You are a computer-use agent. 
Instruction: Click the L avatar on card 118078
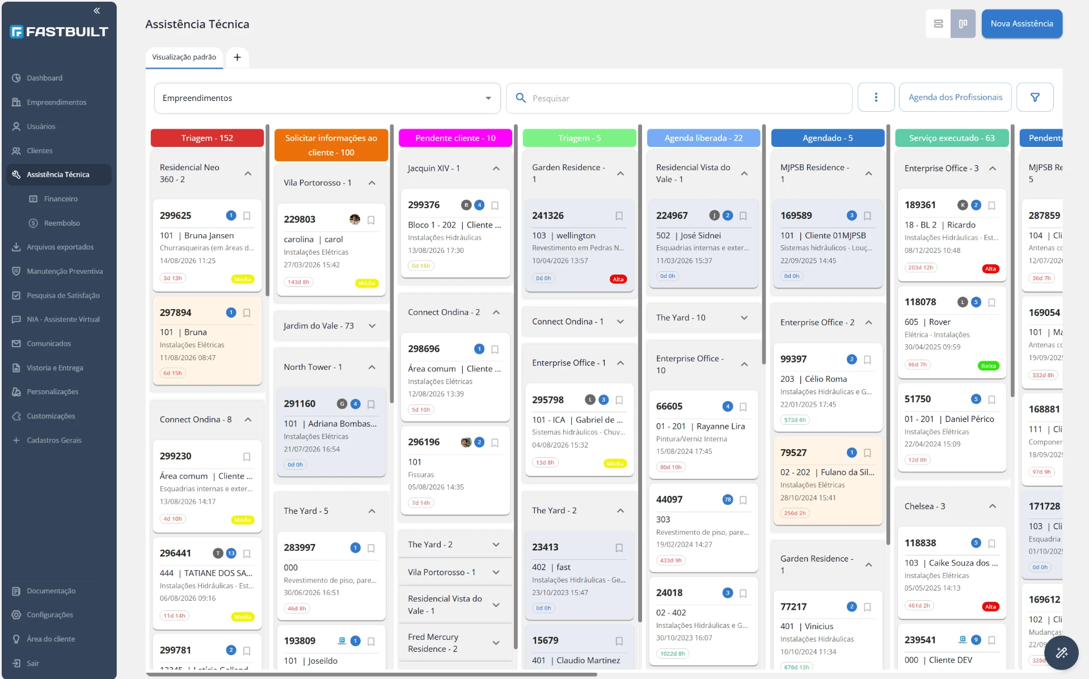[x=963, y=302]
